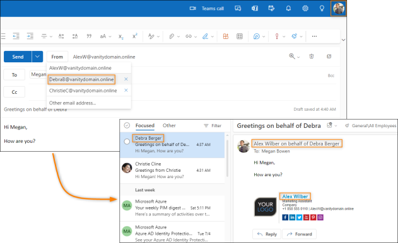Open the Facebook icon in signature

tap(285, 217)
